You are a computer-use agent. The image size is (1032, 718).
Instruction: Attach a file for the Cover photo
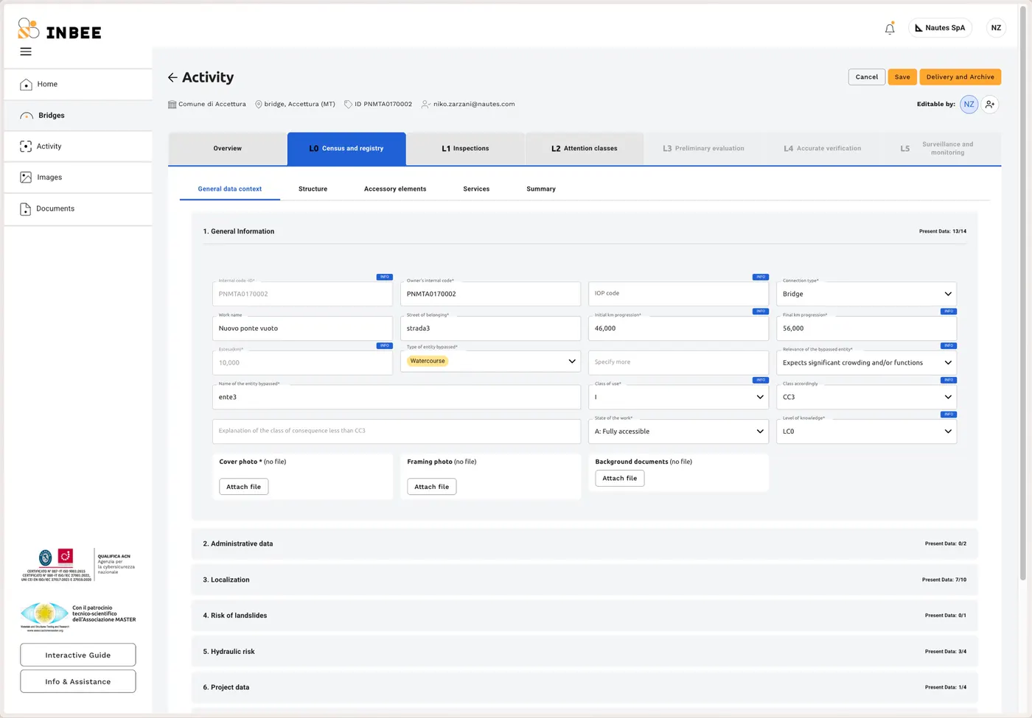pyautogui.click(x=244, y=487)
